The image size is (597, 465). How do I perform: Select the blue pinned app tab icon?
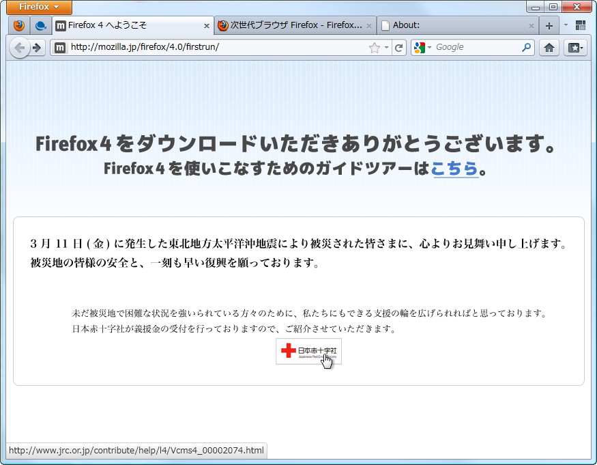(x=40, y=25)
